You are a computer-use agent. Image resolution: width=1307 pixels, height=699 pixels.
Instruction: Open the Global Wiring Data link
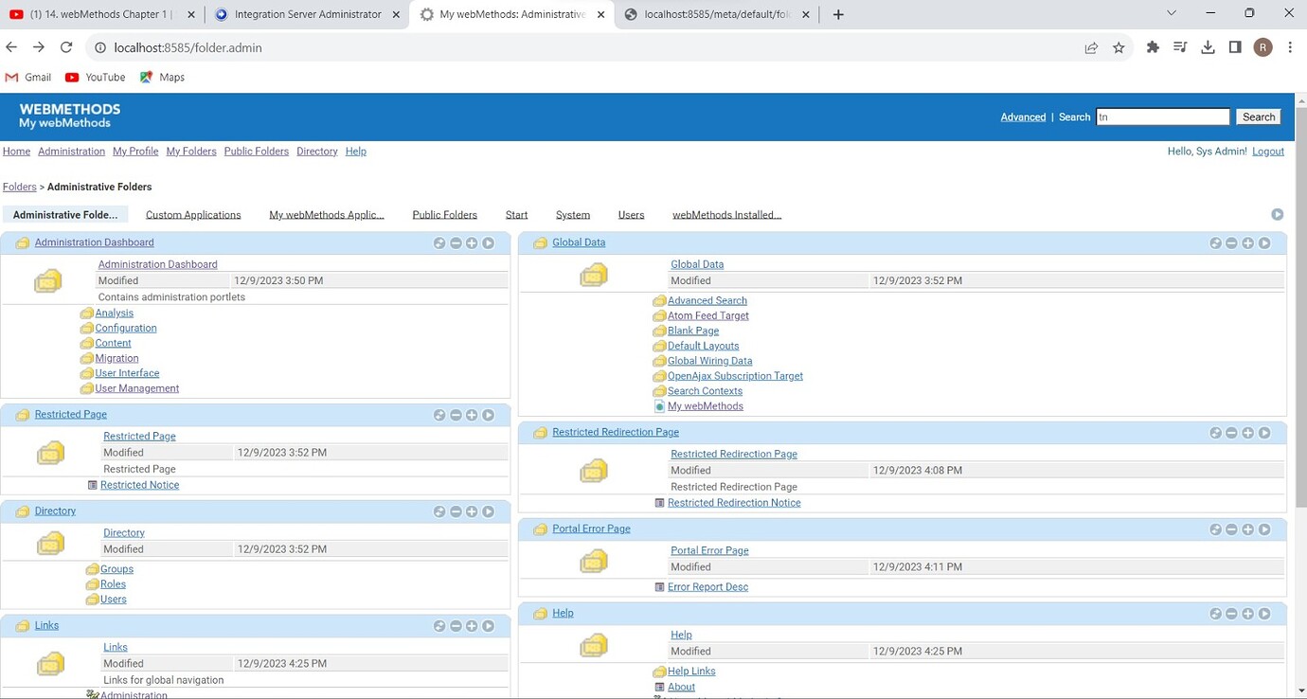(710, 361)
